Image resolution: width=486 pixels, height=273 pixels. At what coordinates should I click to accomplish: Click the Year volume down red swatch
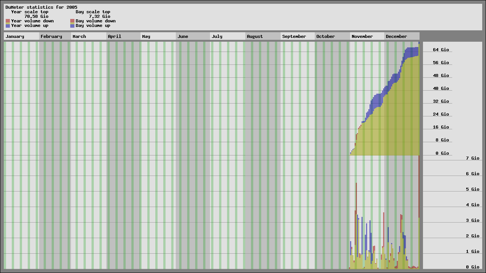(x=8, y=21)
